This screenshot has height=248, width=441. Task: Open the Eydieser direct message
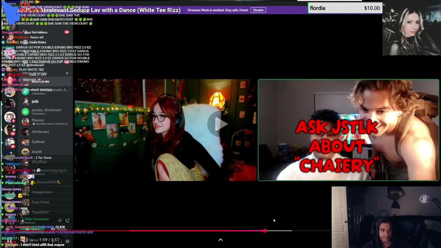click(45, 142)
